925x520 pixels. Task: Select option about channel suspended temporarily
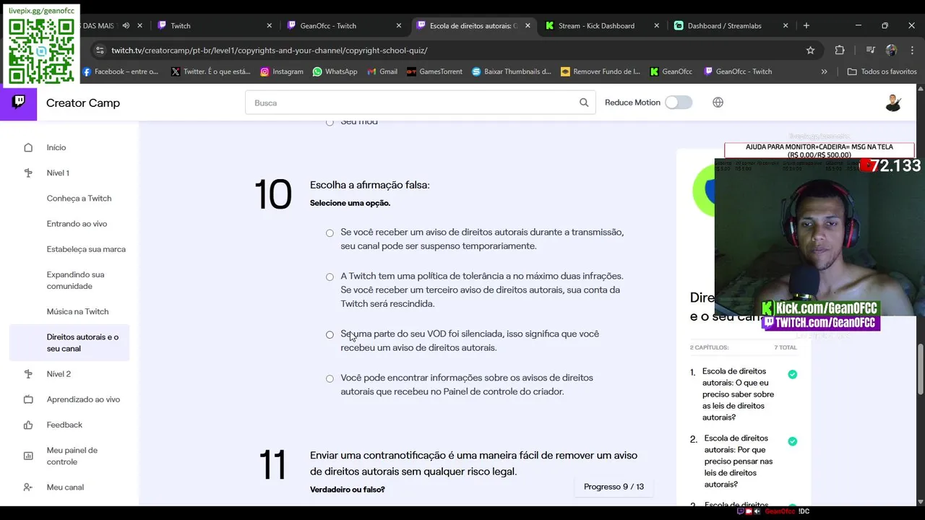pos(330,233)
